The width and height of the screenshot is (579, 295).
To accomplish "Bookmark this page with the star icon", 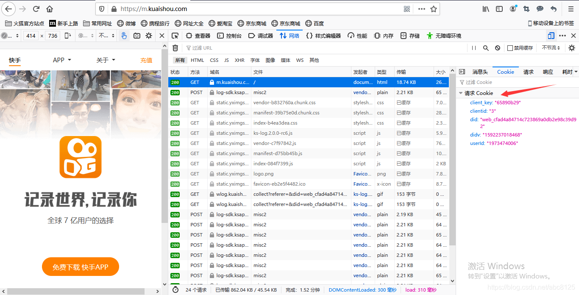I will 434,9.
